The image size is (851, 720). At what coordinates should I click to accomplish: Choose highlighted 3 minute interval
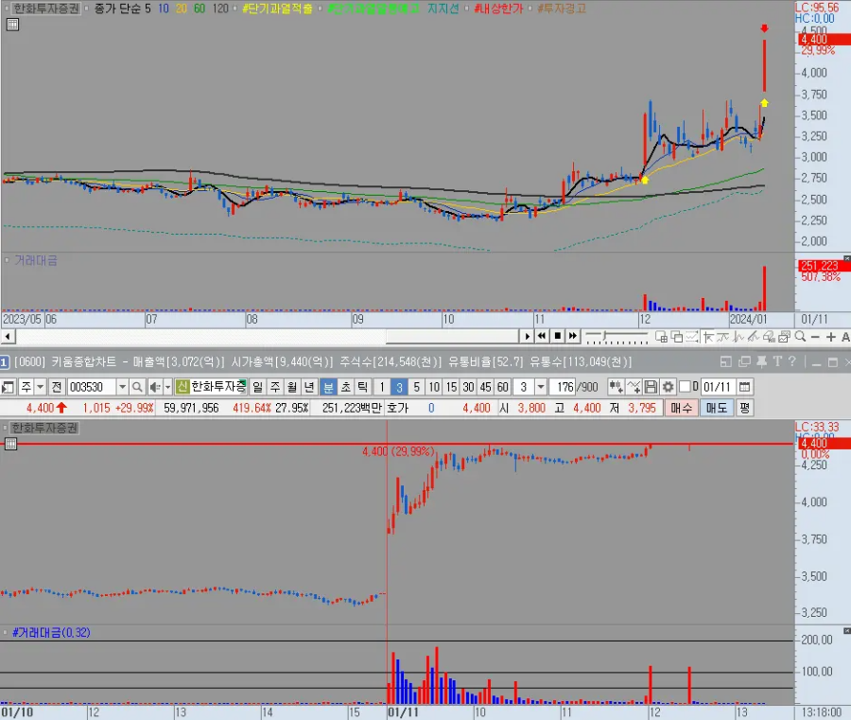399,387
